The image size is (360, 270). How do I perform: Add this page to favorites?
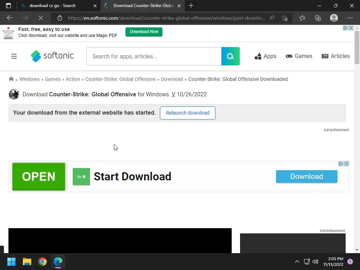(285, 18)
